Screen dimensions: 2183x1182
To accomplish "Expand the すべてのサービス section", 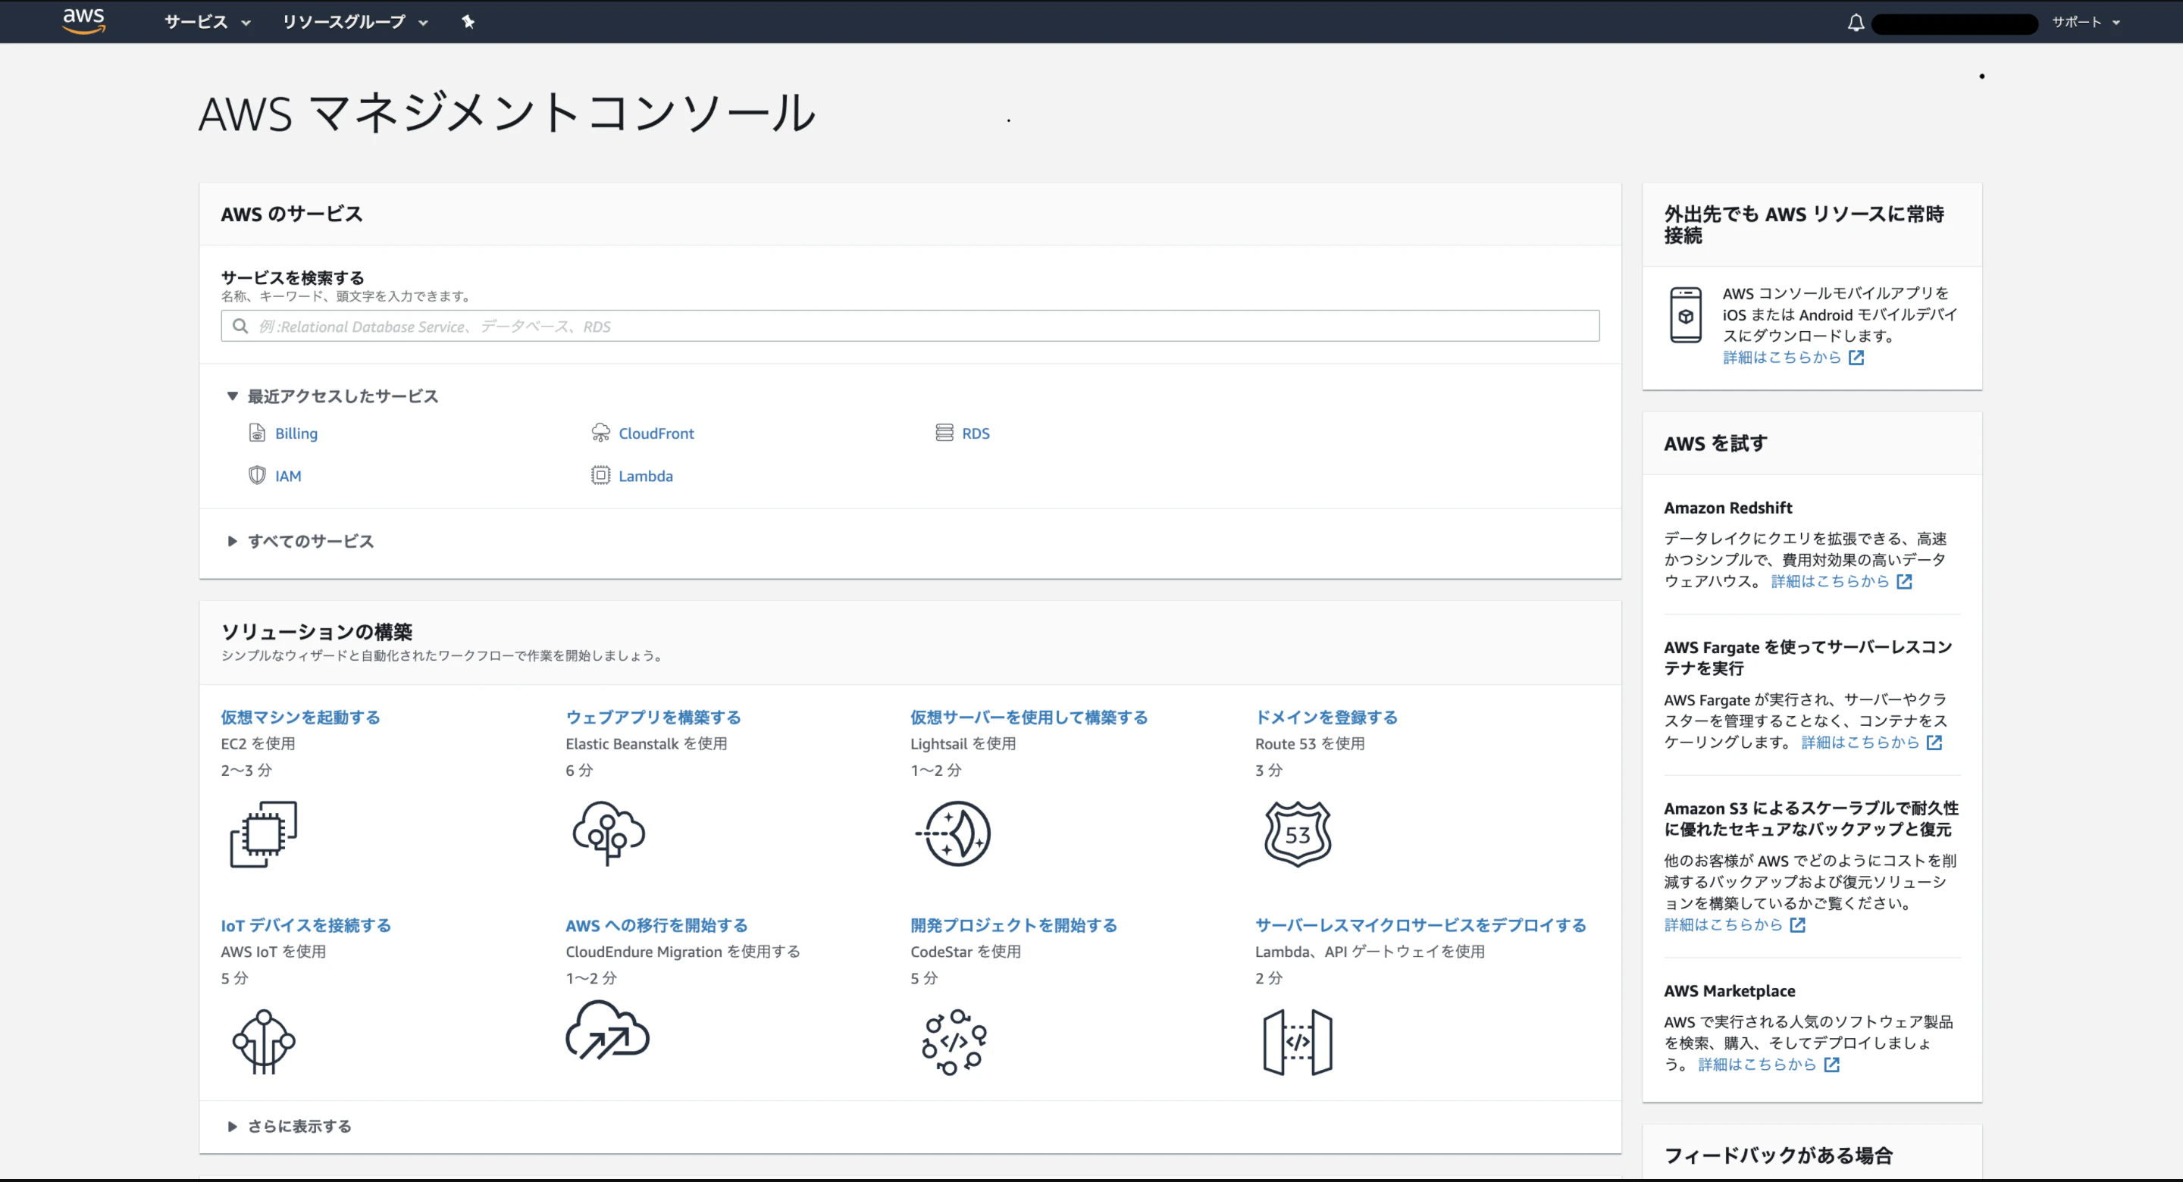I will (x=301, y=540).
